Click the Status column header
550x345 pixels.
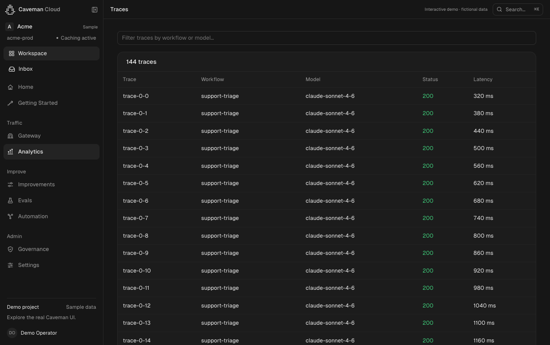430,79
